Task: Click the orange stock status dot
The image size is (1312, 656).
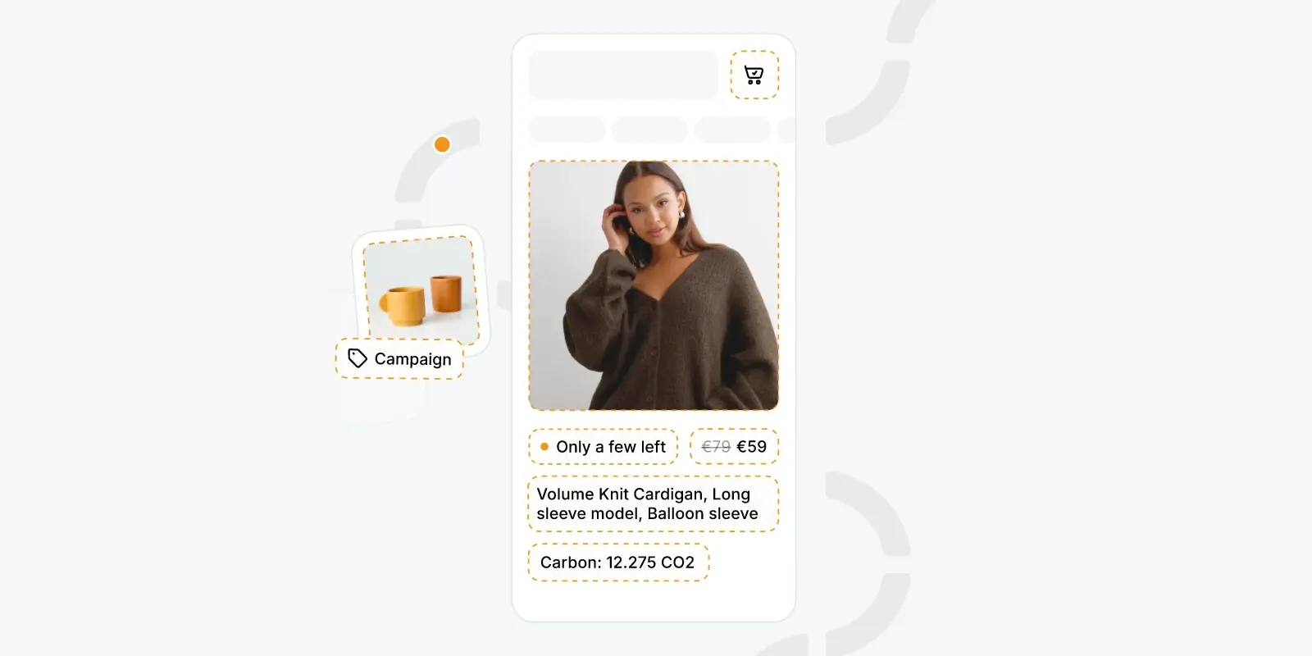Action: point(544,447)
